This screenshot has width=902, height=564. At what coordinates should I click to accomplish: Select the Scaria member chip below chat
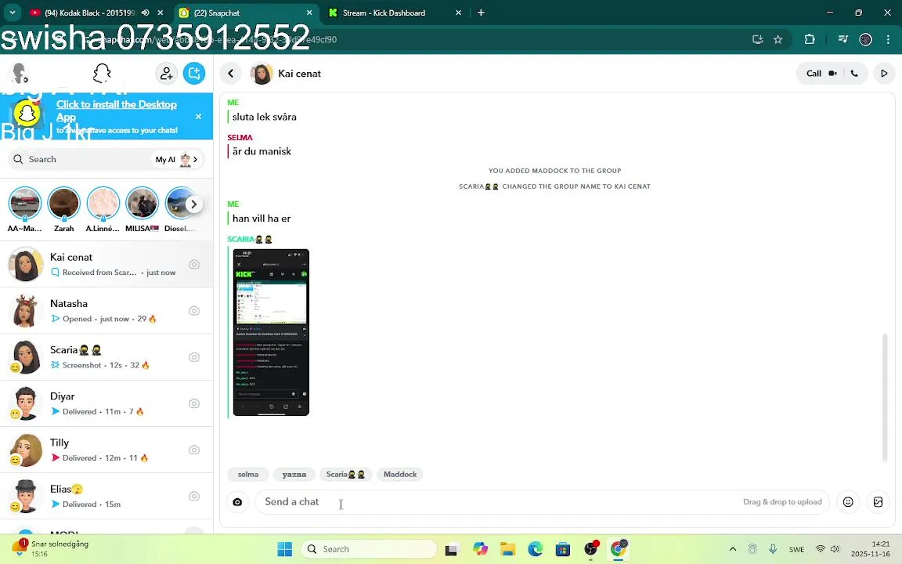point(346,474)
